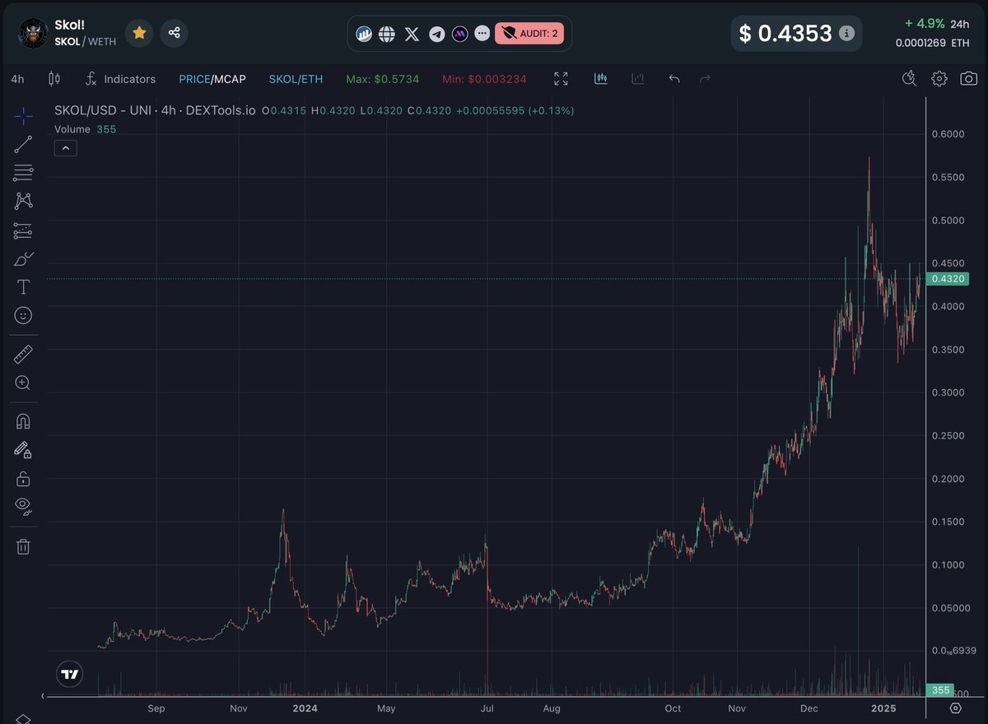Undo the last chart action
The width and height of the screenshot is (988, 724).
[674, 79]
